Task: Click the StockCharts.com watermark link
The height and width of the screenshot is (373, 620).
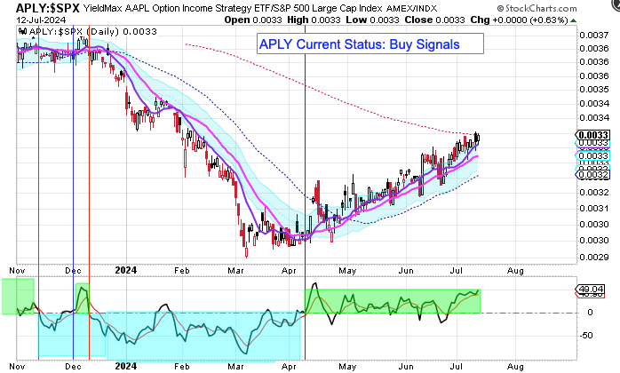Action: pos(570,8)
